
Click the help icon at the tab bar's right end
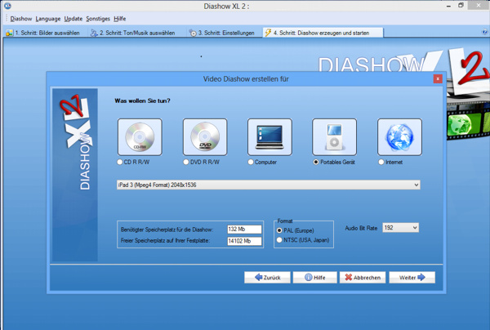click(484, 32)
